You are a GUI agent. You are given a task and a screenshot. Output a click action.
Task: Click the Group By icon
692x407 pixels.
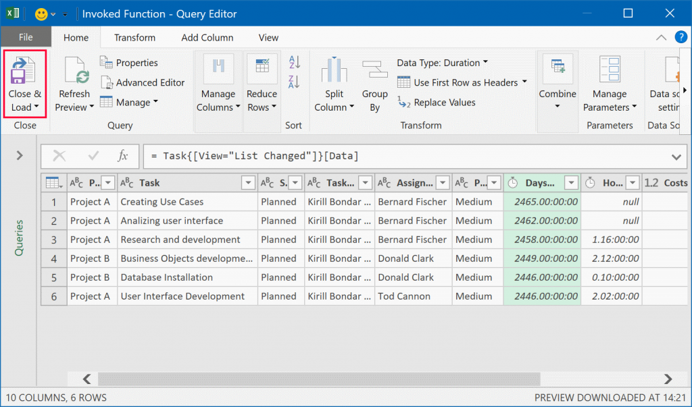(374, 70)
